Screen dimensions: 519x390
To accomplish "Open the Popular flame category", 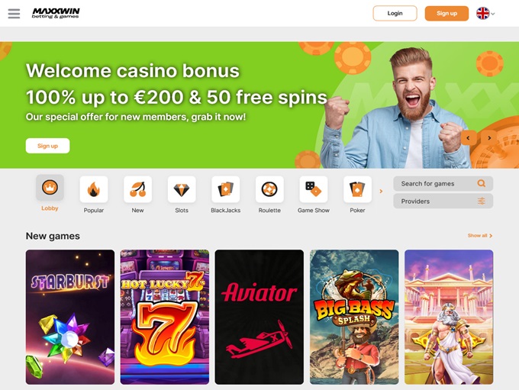I will coord(94,189).
